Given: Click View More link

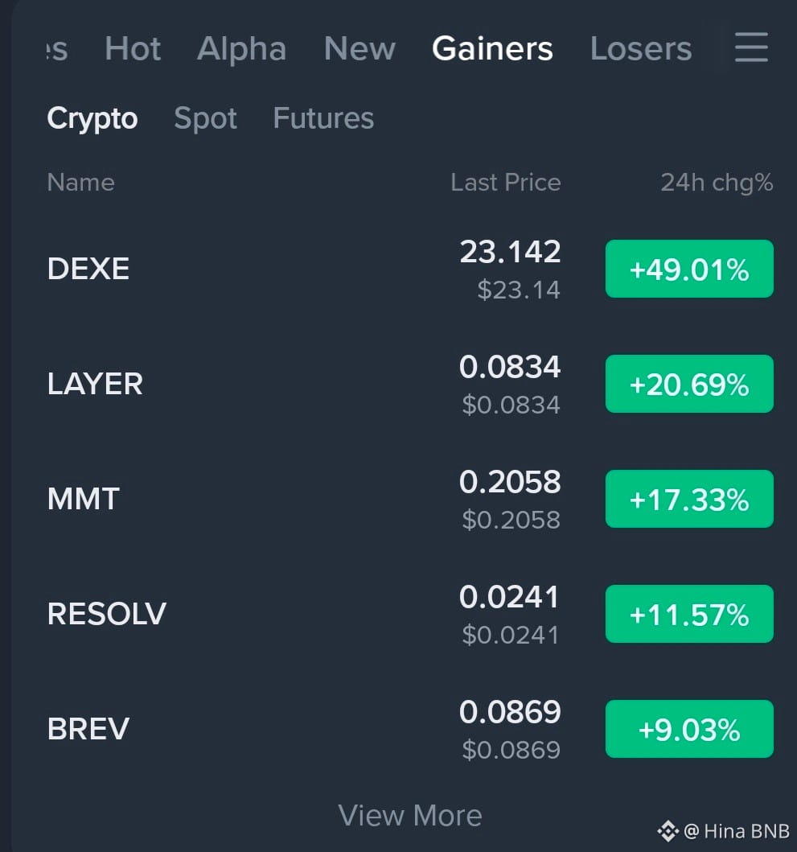Looking at the screenshot, I should [410, 816].
